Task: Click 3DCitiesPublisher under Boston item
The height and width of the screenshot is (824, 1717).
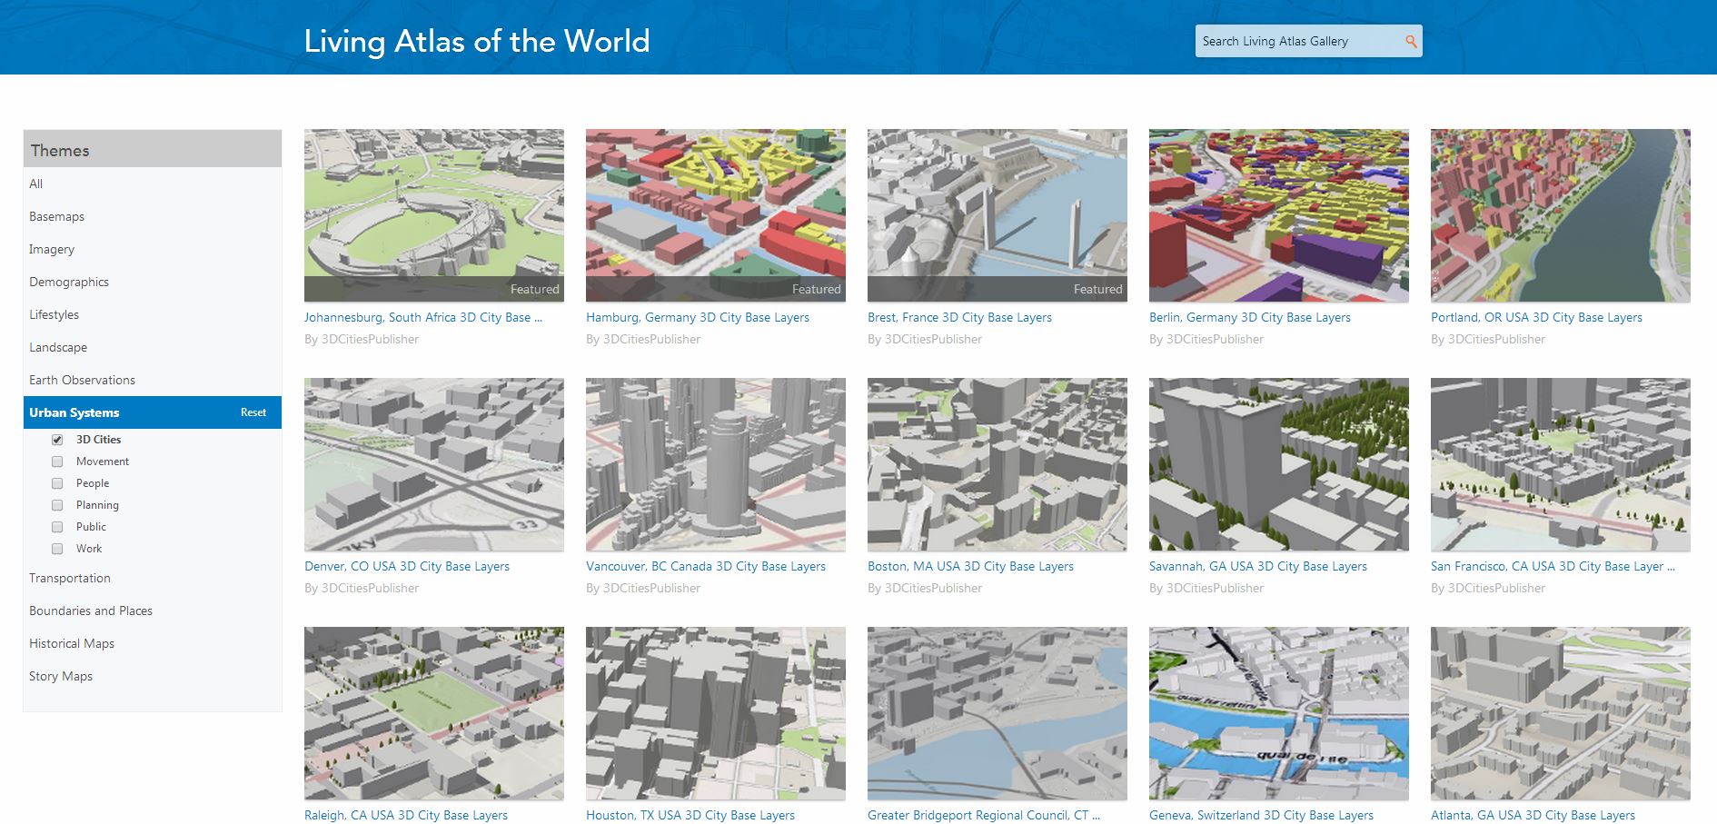Action: coord(934,588)
